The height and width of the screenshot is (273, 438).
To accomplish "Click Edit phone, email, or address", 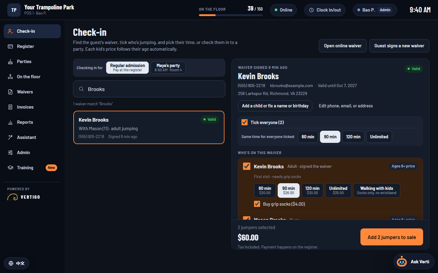I will [346, 106].
